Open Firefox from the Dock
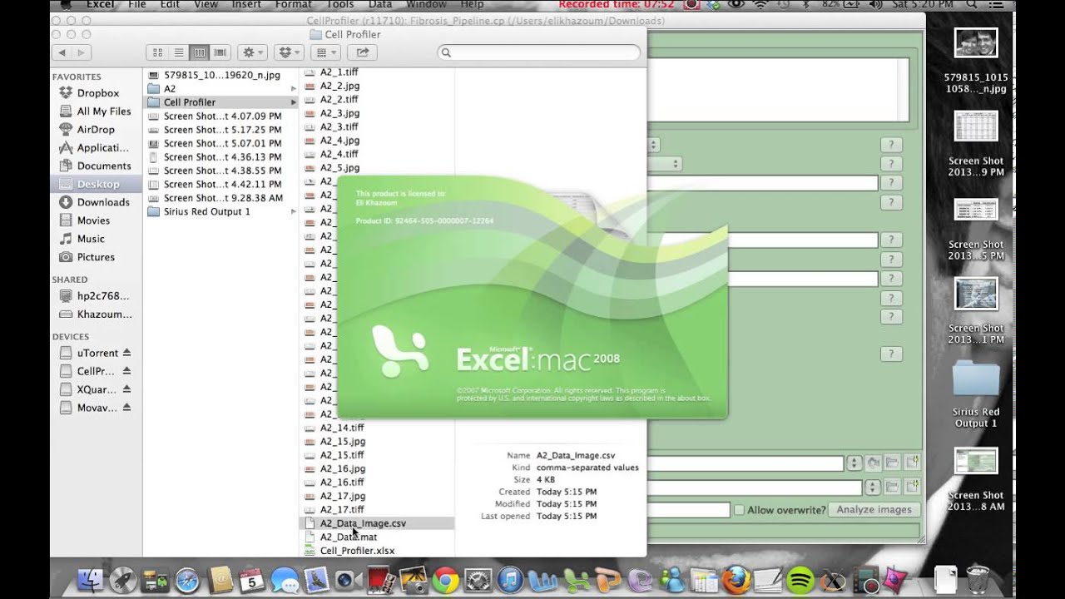The width and height of the screenshot is (1065, 599). click(x=736, y=580)
